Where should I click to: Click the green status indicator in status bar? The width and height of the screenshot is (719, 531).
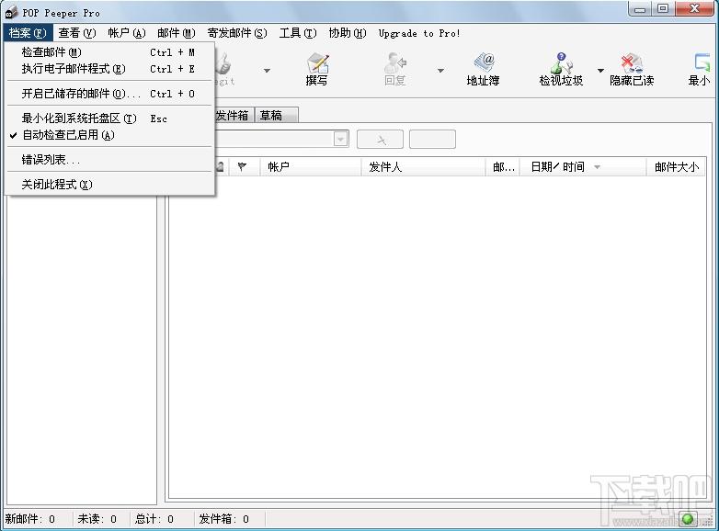[688, 519]
